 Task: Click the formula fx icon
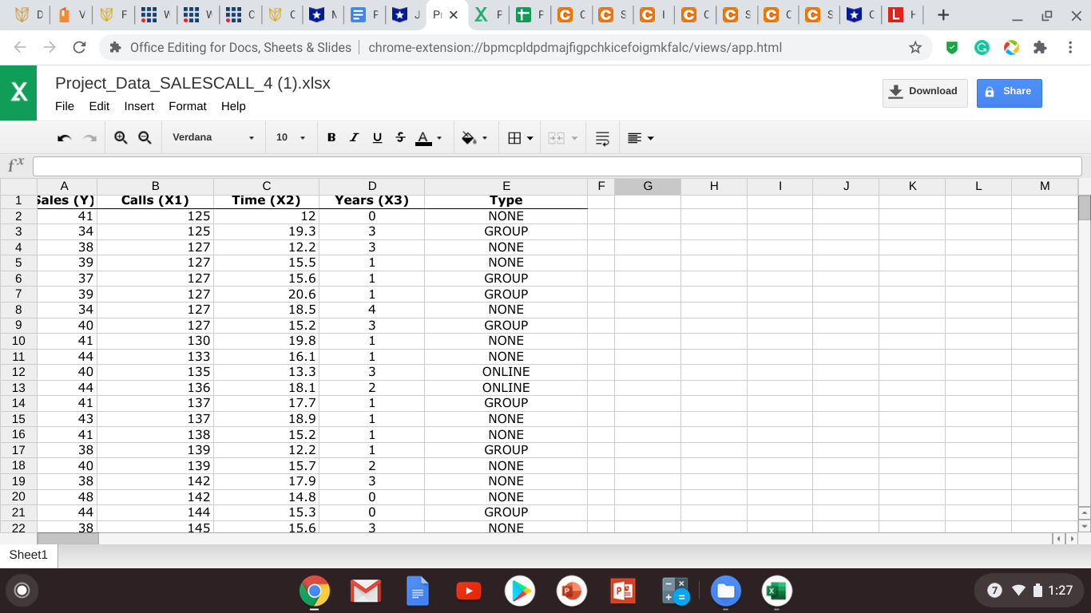click(16, 165)
